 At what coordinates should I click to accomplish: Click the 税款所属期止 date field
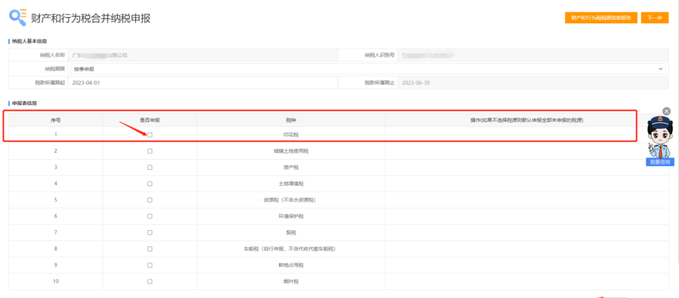[x=534, y=83]
